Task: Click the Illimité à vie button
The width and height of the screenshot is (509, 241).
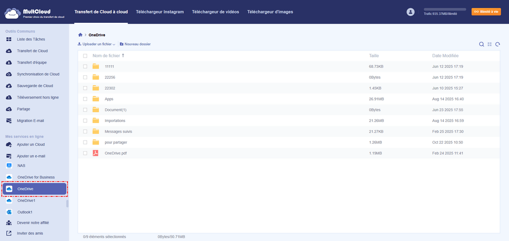Action: [486, 12]
